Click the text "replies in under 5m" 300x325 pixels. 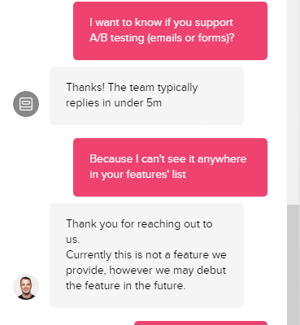(x=114, y=103)
